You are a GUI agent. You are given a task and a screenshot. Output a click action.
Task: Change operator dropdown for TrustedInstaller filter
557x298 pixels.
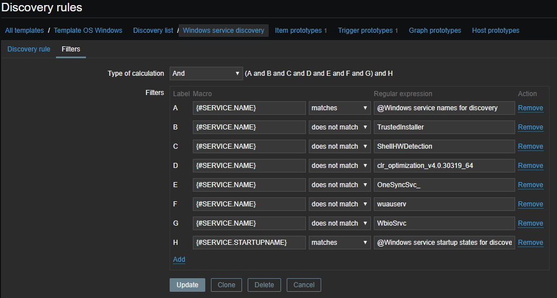point(339,127)
